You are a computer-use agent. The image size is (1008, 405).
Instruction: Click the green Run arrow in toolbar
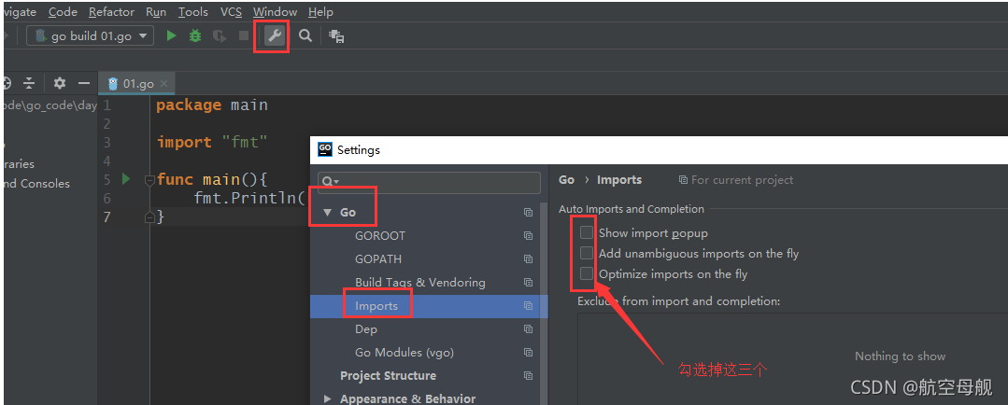point(171,36)
